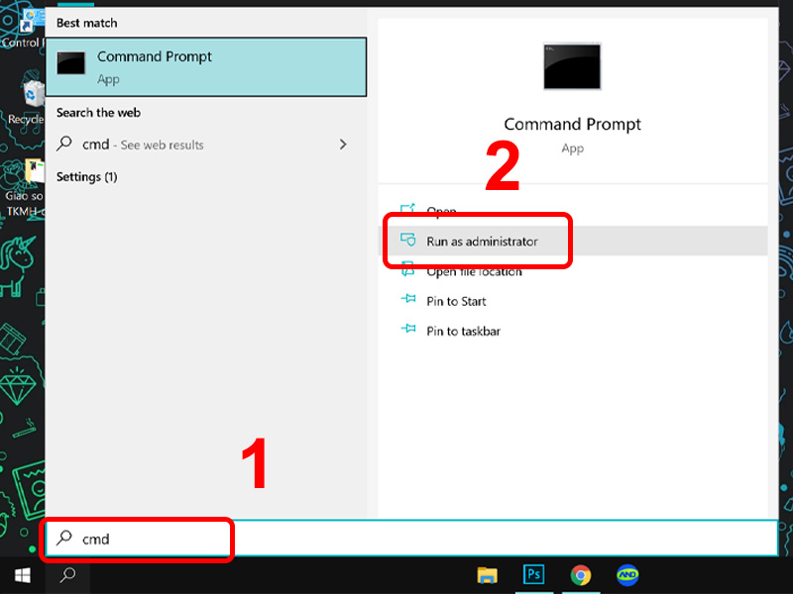Launch Photoshop from the taskbar

pos(533,575)
